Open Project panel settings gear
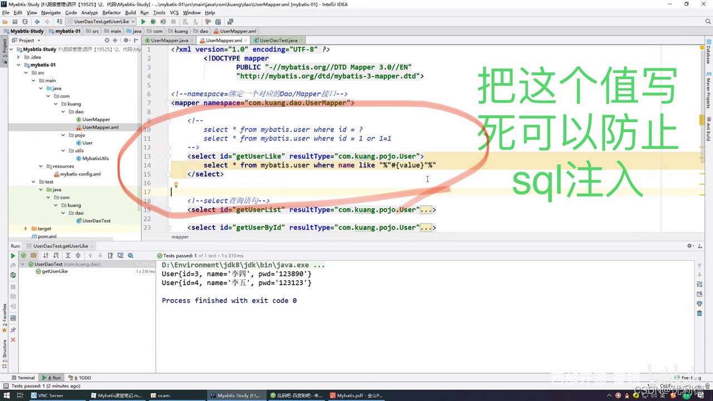The image size is (713, 401). pos(126,40)
